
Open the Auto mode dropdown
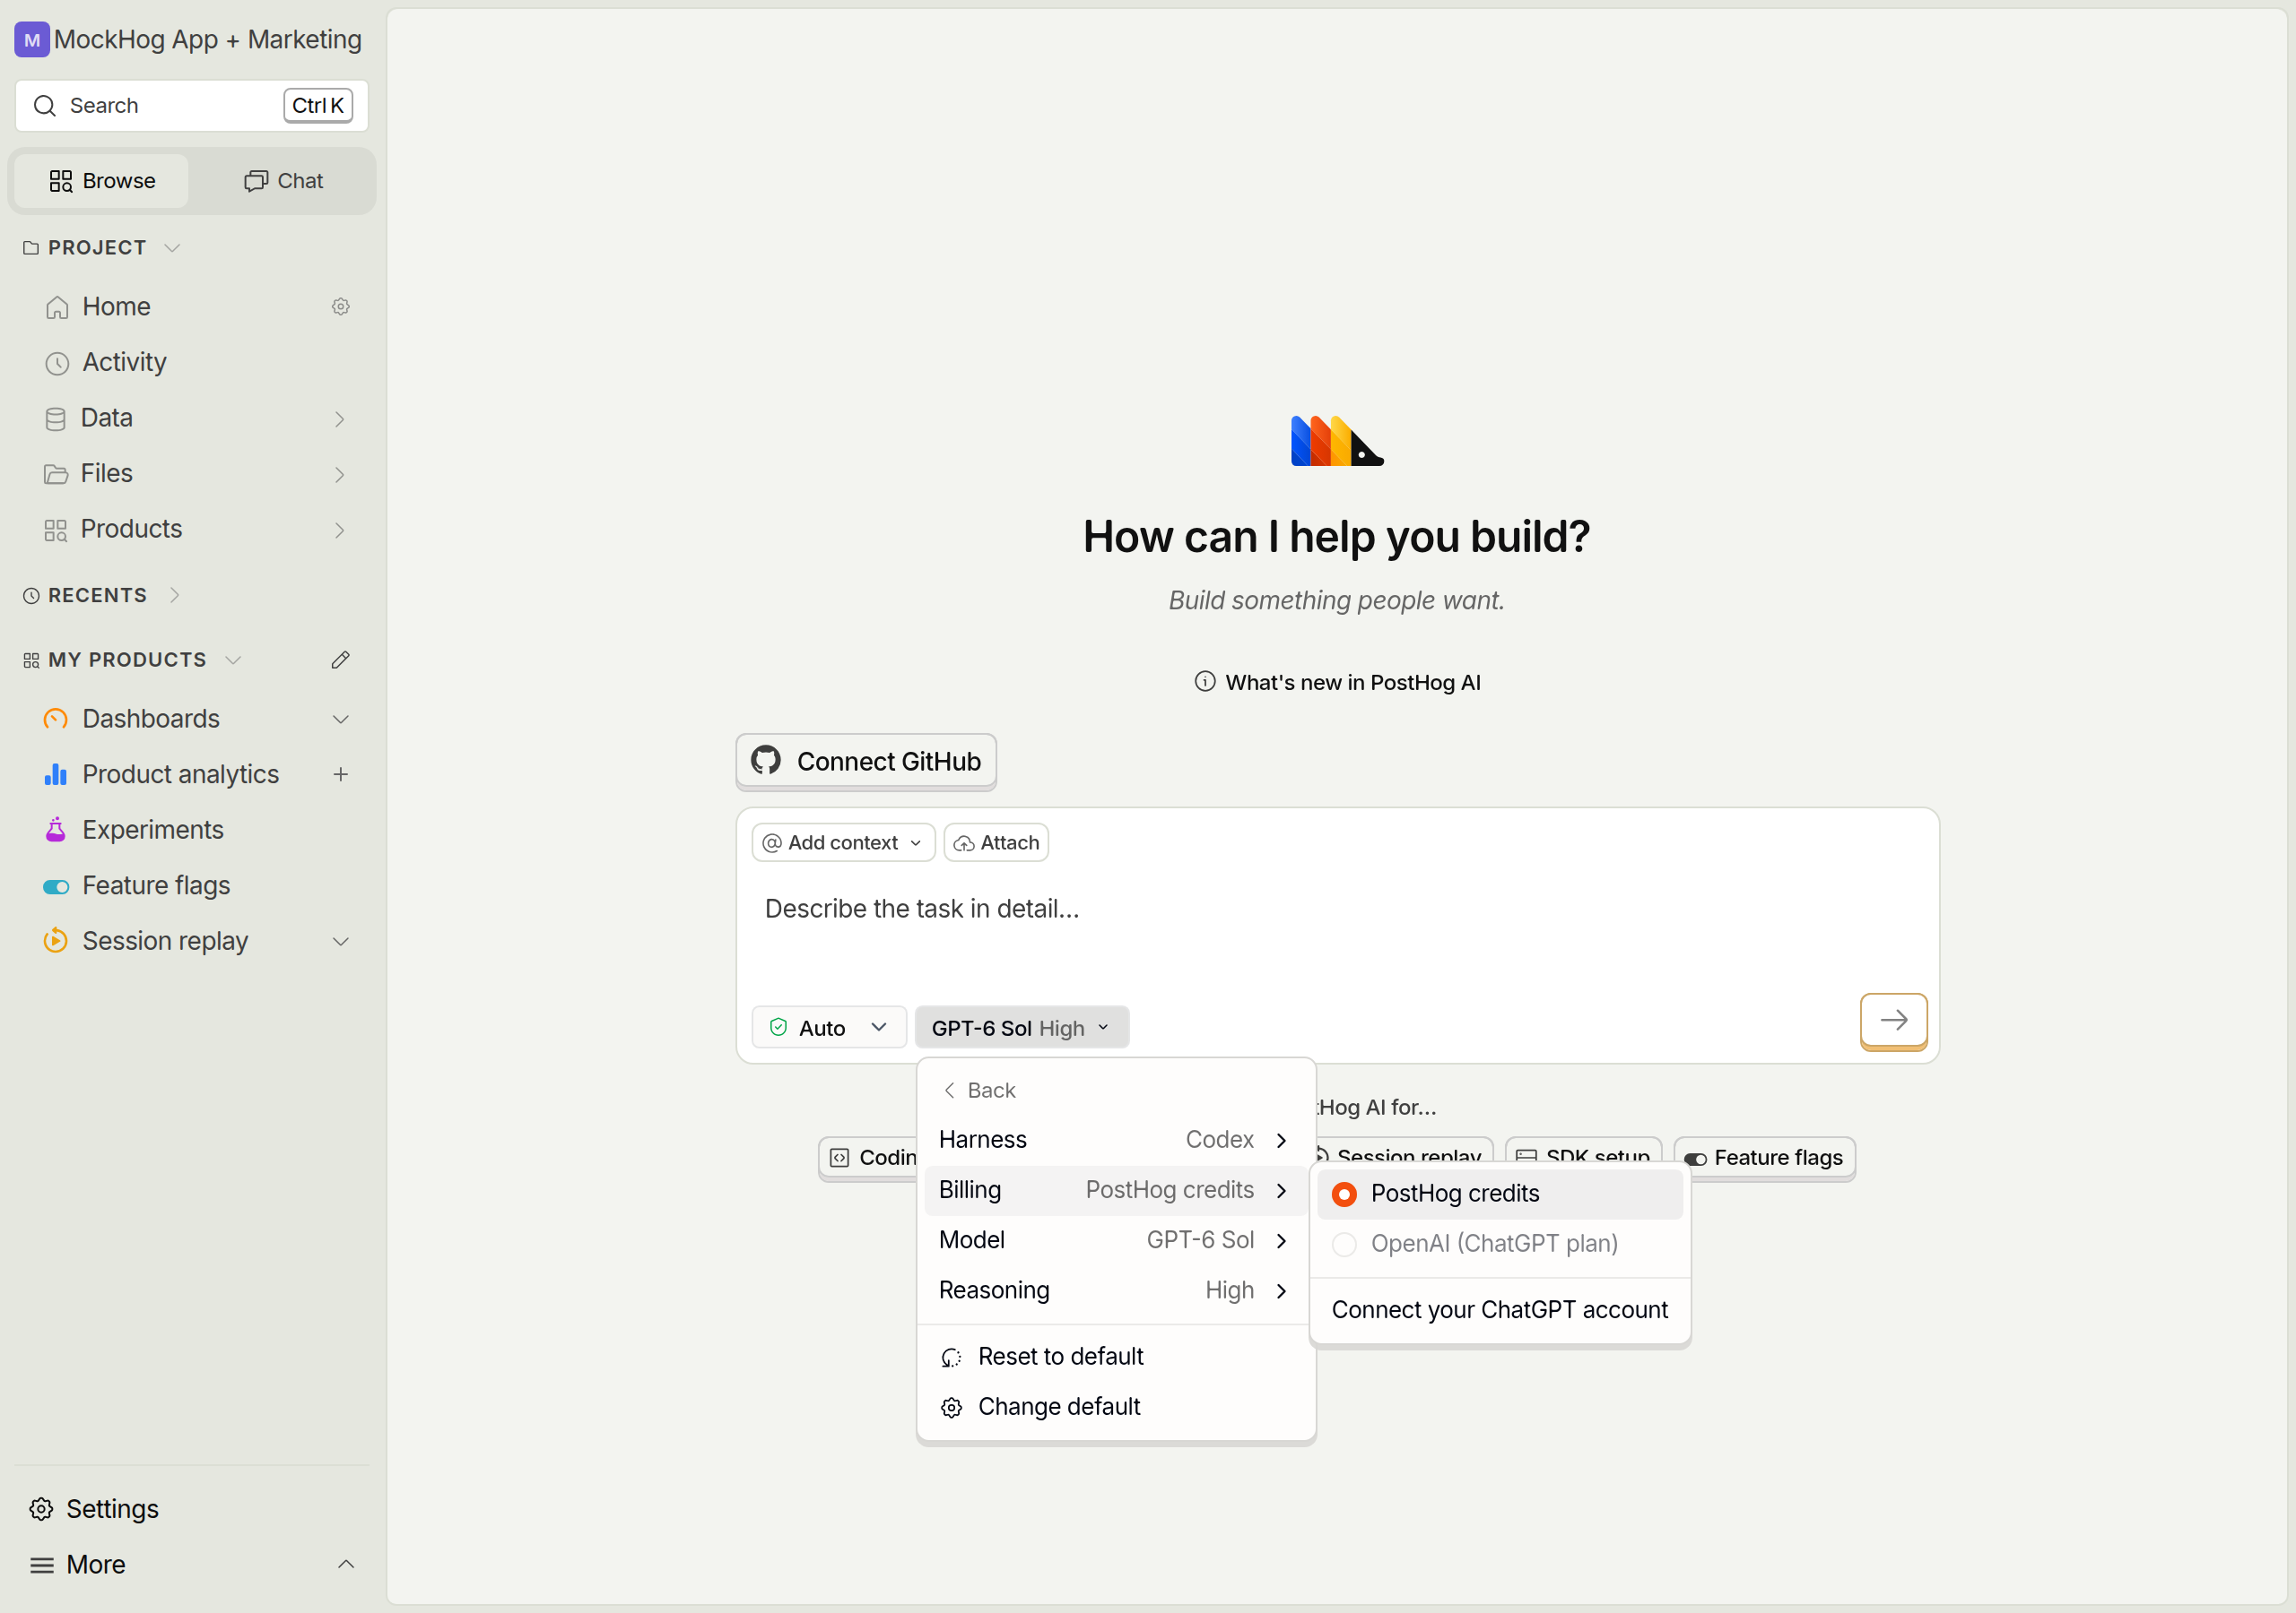coord(828,1027)
